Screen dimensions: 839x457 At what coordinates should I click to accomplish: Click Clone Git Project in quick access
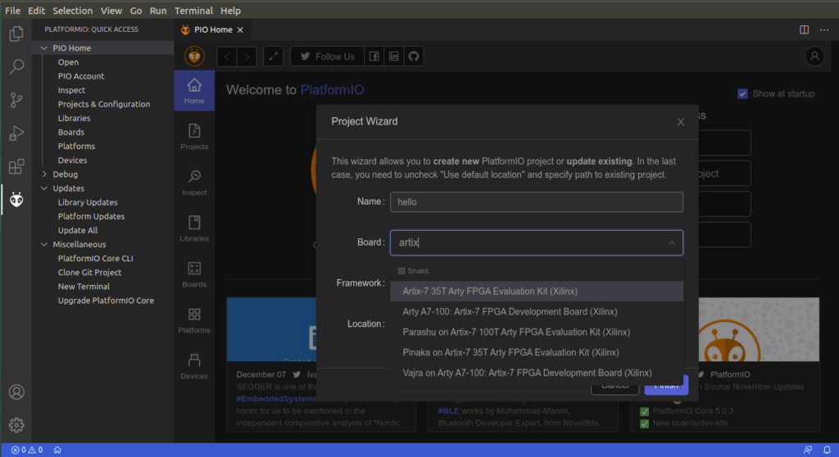89,273
